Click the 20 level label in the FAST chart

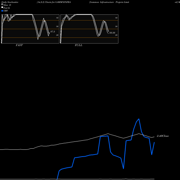[57, 35]
